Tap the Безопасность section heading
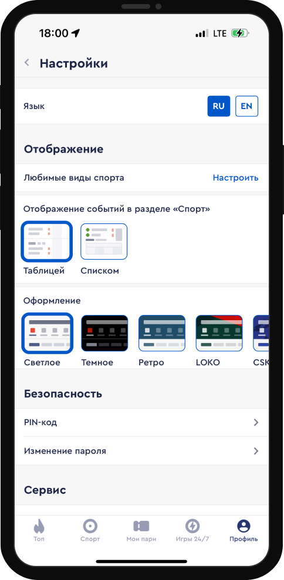 click(x=63, y=394)
